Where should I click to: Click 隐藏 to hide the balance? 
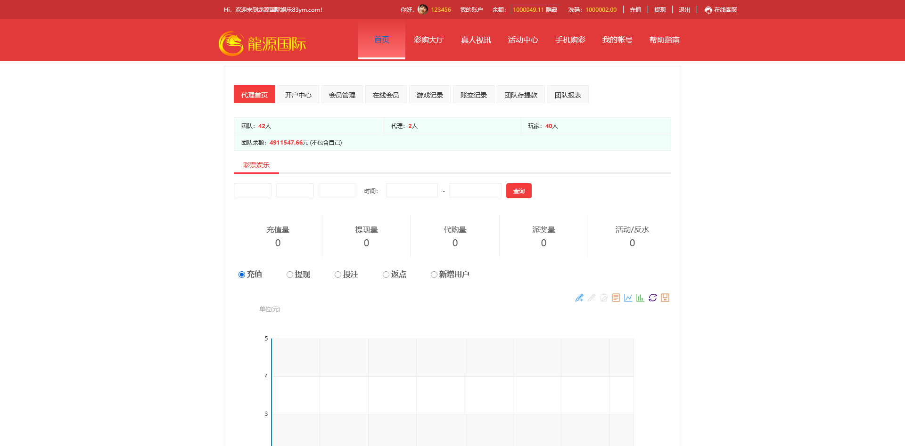[551, 10]
